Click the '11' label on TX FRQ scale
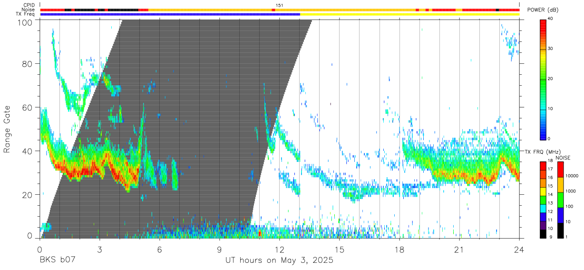 pyautogui.click(x=551, y=220)
